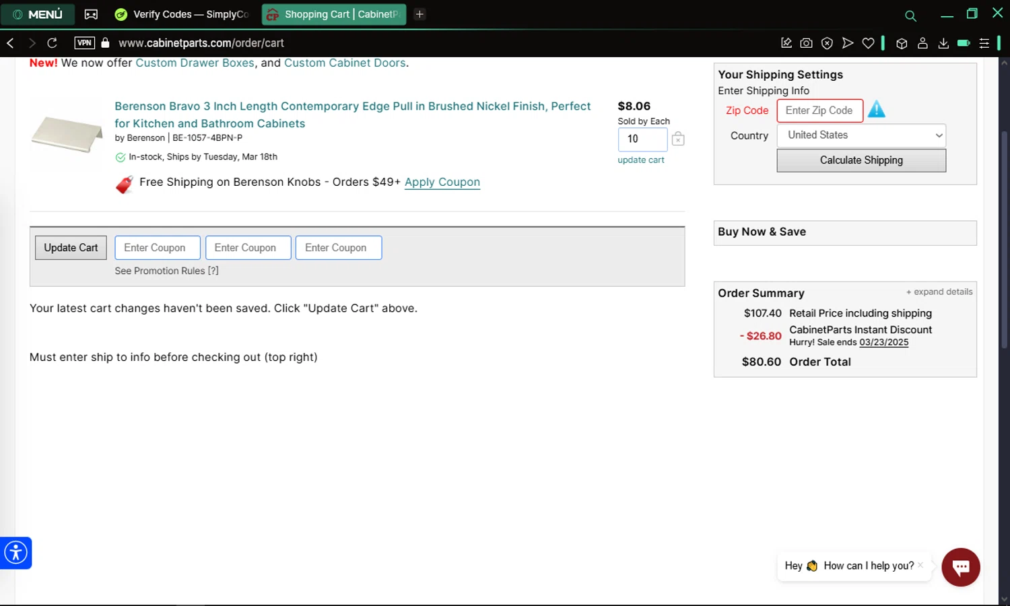Bookmark page with heart icon
The height and width of the screenshot is (606, 1010).
(868, 43)
